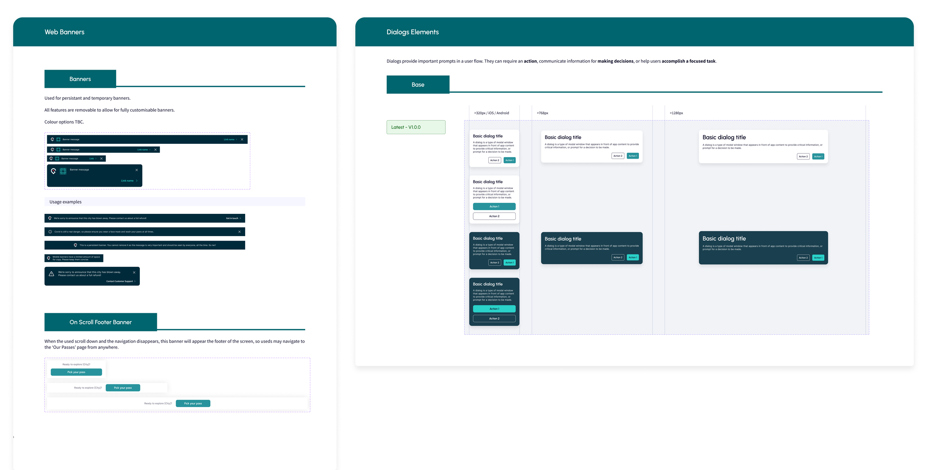Click the pin icon in mobile banners note
Viewport: 927px width, 470px height.
point(49,258)
